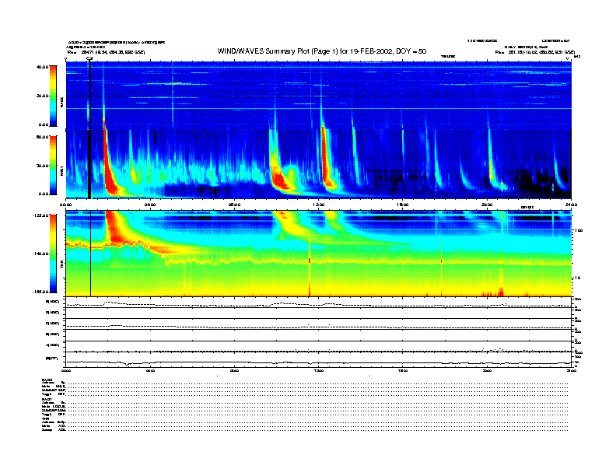Select the -155.00 label on TNR scale

(x=40, y=292)
